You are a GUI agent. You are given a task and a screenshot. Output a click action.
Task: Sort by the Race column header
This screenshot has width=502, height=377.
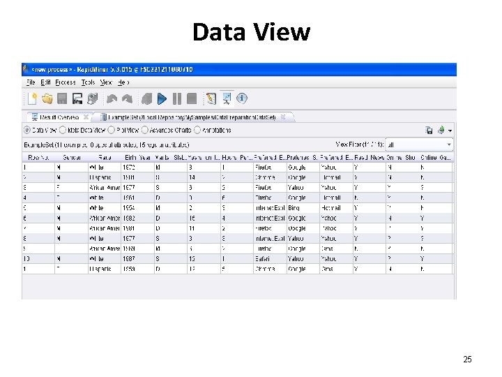tap(105, 157)
